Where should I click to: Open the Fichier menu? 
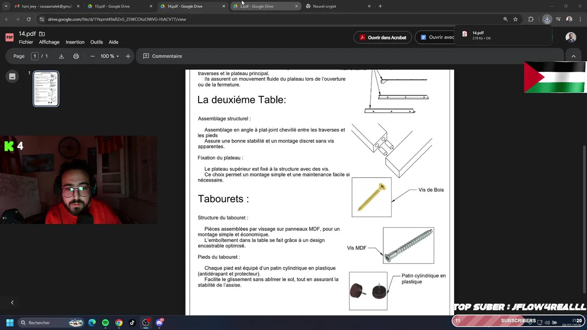tap(26, 42)
